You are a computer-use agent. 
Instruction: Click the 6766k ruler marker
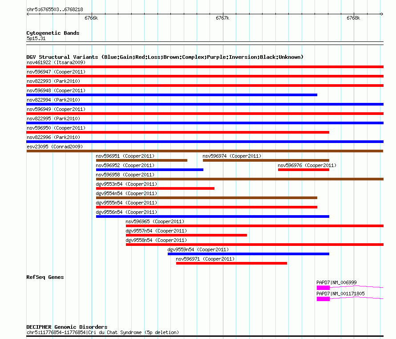(91, 18)
